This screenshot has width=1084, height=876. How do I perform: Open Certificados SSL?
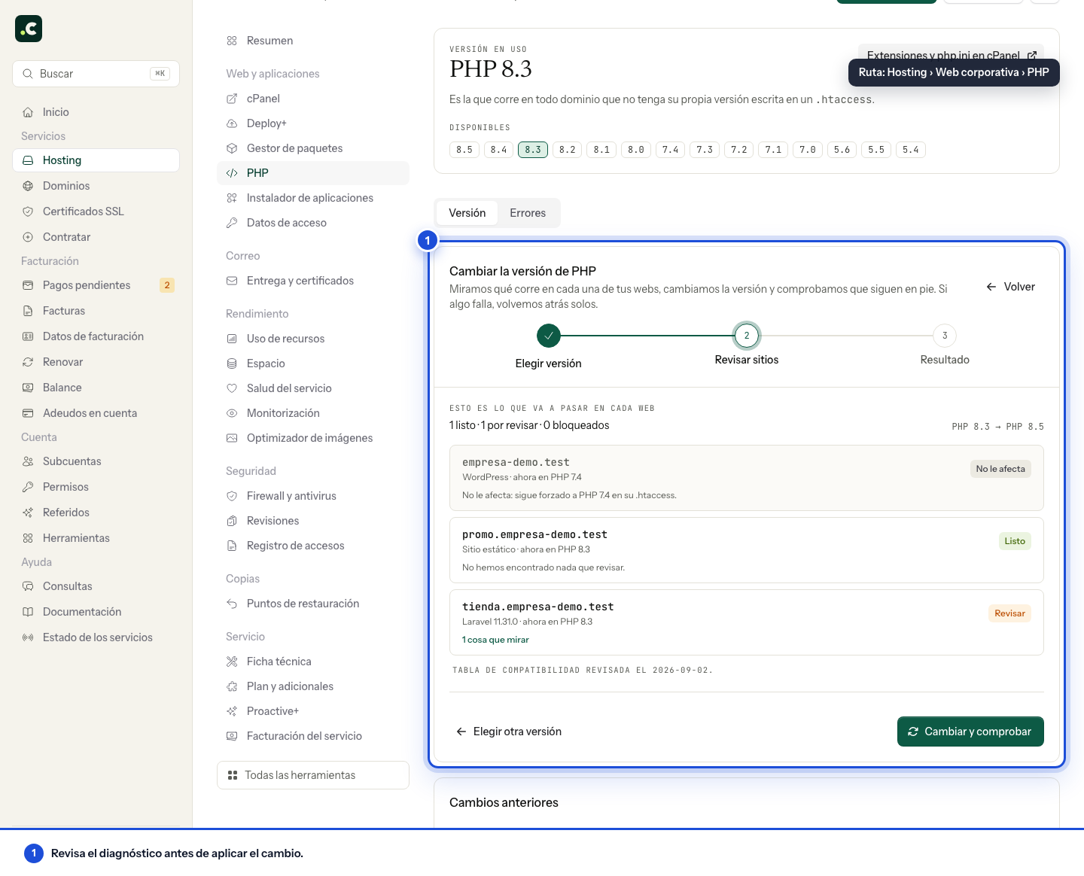[x=96, y=211]
